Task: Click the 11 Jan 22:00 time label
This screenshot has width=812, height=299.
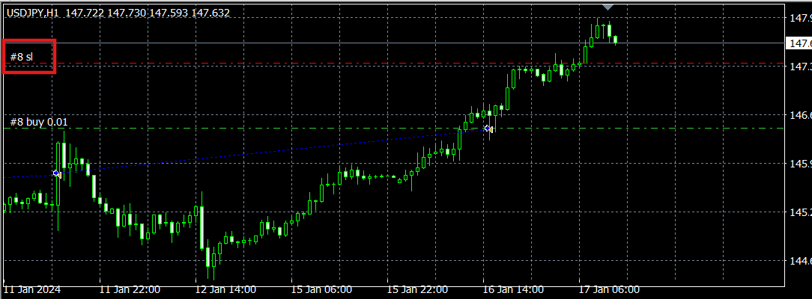Action: (x=130, y=289)
